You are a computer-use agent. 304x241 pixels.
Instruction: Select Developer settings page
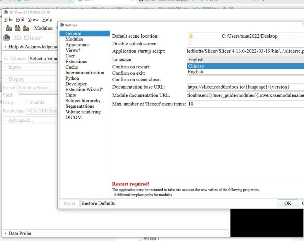point(76,84)
